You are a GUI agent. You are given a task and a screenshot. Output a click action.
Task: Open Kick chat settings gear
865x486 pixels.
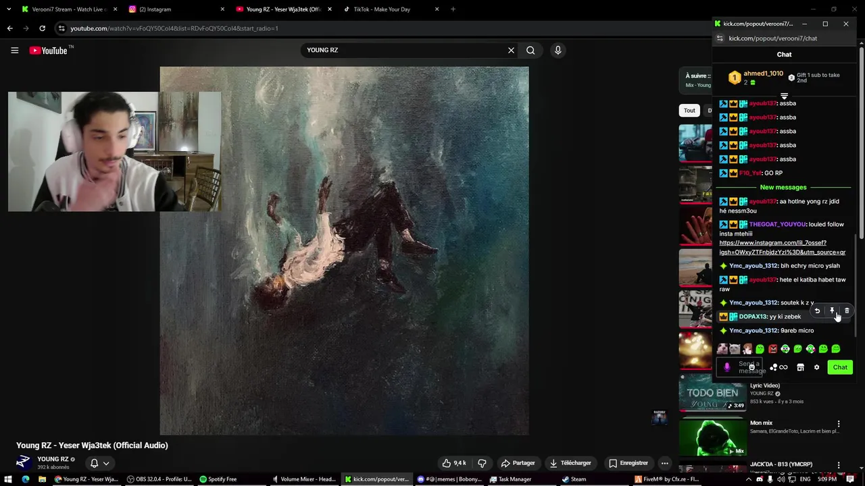[816, 367]
